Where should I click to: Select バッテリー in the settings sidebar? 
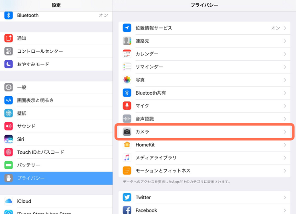coord(56,165)
